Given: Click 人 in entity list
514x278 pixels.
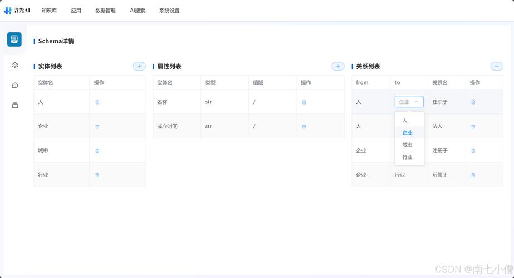Looking at the screenshot, I should 41,102.
